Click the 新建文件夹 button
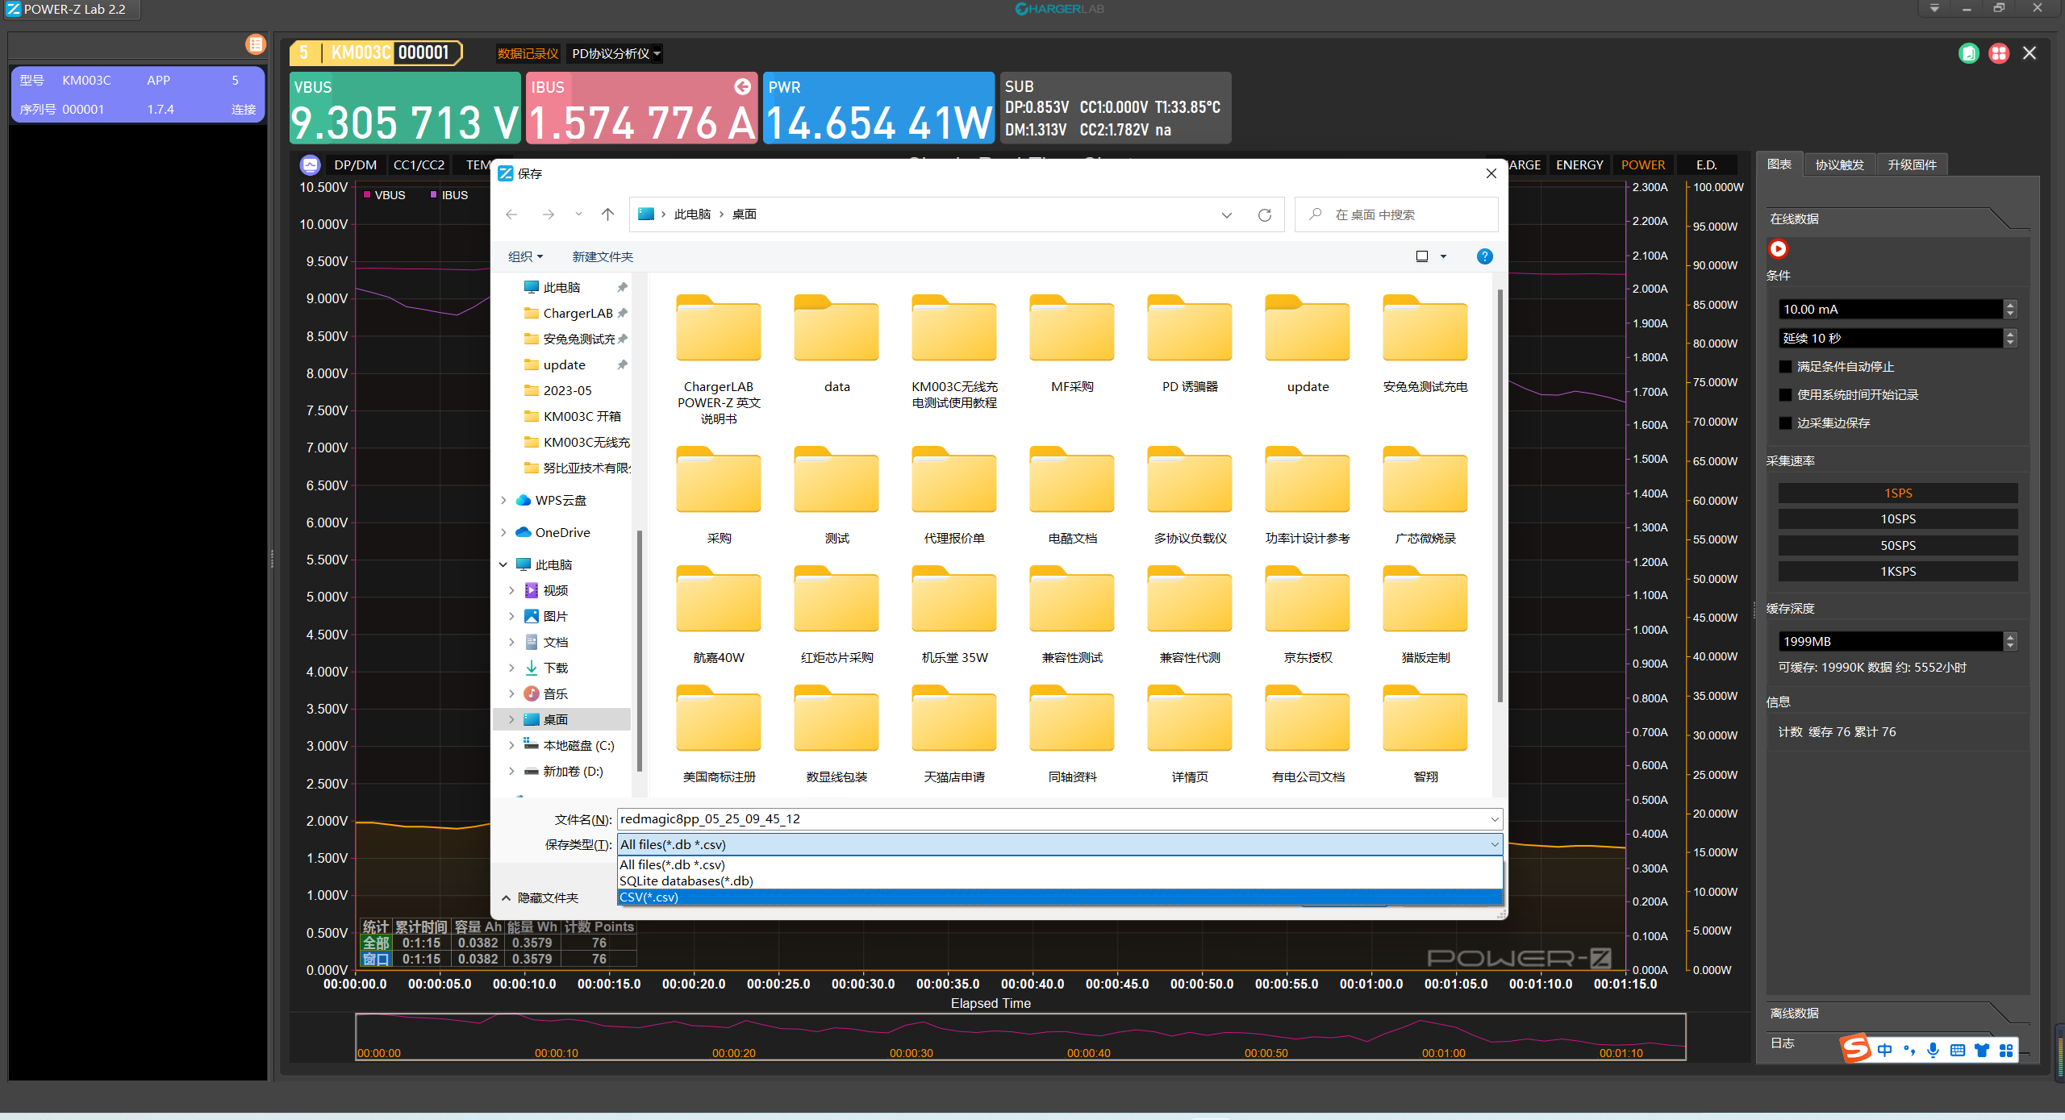 603,256
